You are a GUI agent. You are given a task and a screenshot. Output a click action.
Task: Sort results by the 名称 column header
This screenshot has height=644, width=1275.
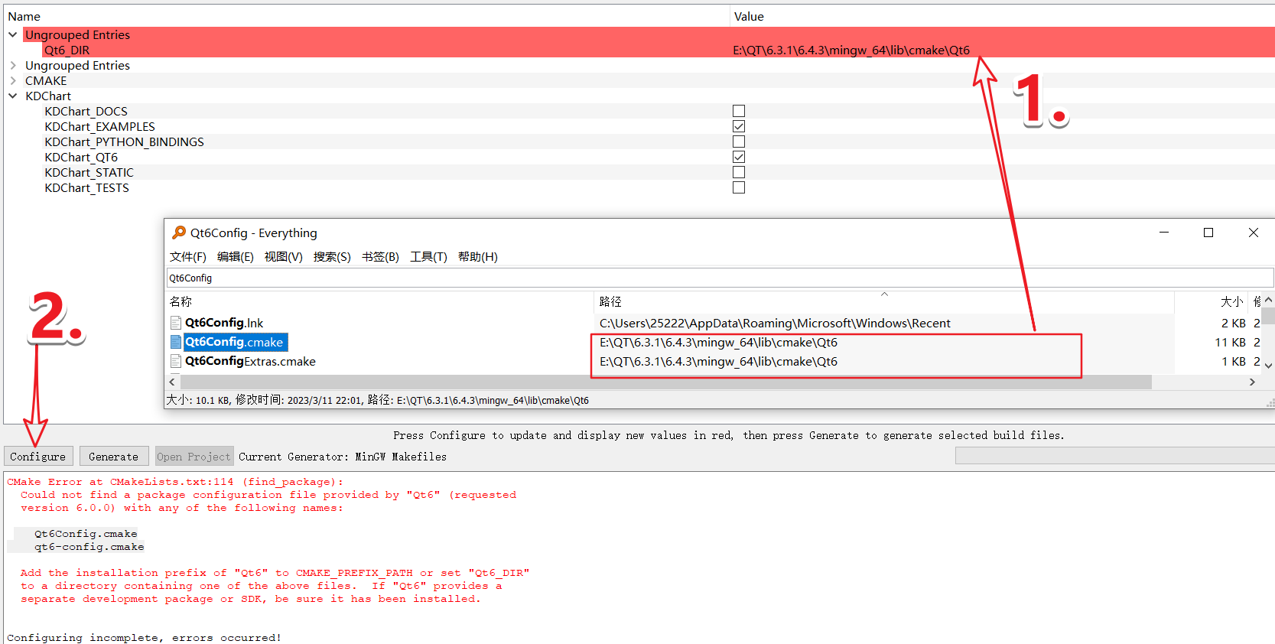pyautogui.click(x=379, y=301)
